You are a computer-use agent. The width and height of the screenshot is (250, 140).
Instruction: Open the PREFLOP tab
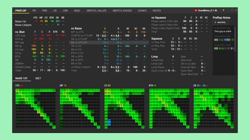click(21, 11)
